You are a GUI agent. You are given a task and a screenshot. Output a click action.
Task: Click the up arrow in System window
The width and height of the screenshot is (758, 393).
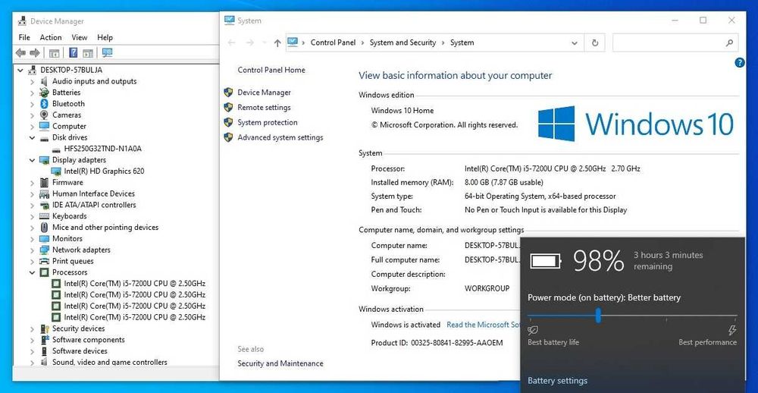(x=277, y=42)
